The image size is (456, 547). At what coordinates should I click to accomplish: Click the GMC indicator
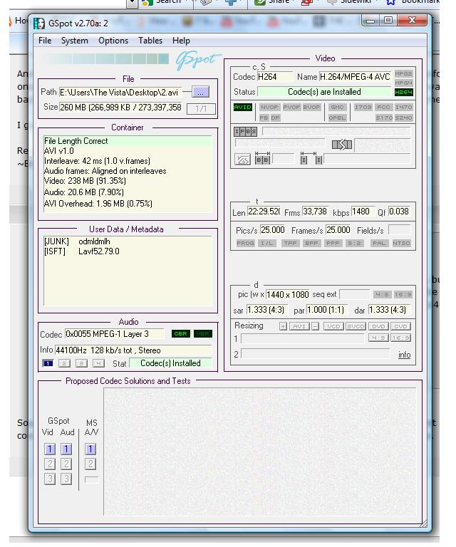coord(337,107)
